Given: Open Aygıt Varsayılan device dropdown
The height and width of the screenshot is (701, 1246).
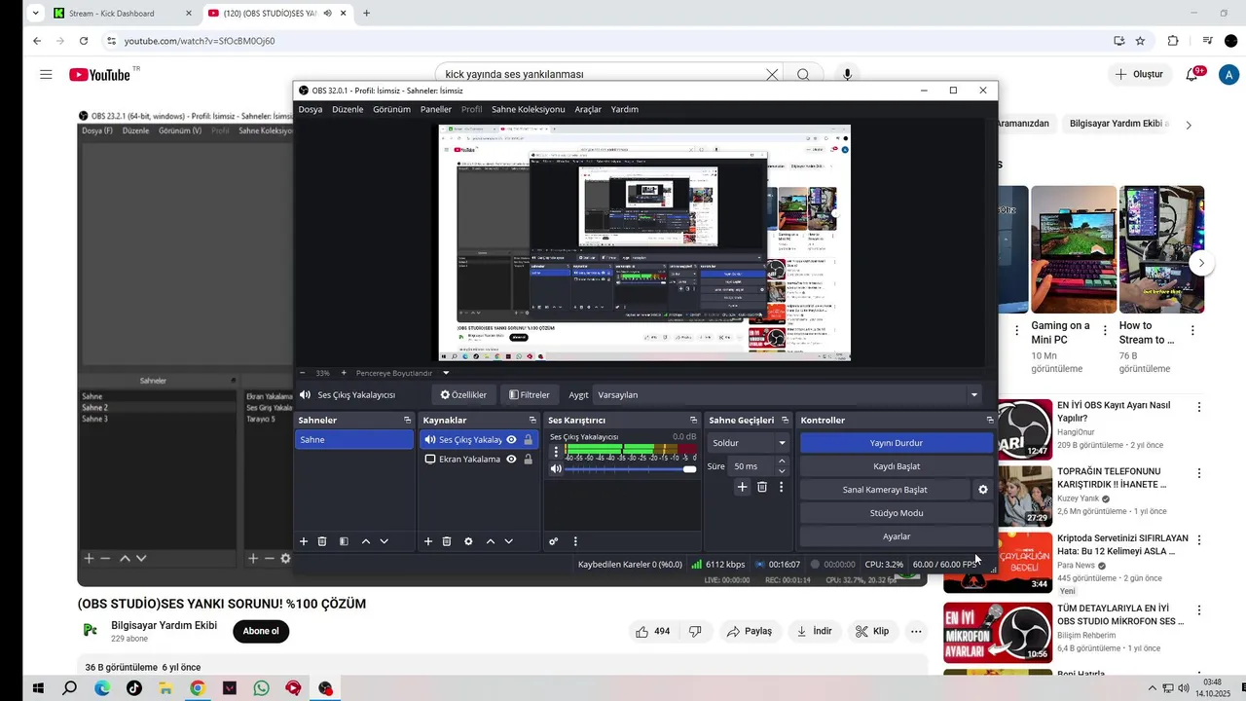Looking at the screenshot, I should click(x=787, y=394).
